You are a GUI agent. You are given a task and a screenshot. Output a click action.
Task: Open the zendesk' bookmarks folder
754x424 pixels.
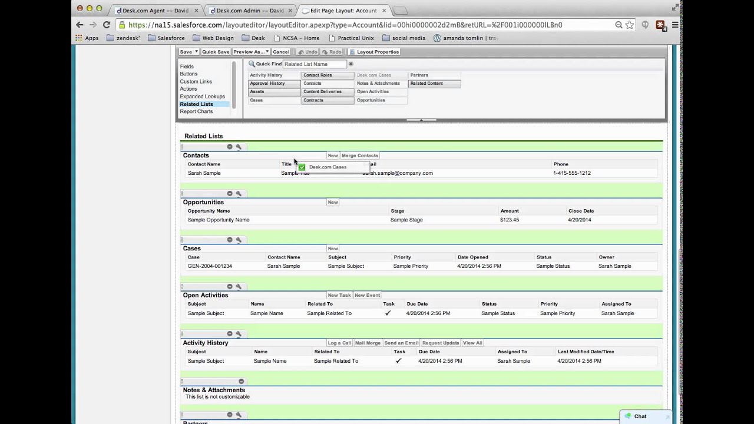124,38
